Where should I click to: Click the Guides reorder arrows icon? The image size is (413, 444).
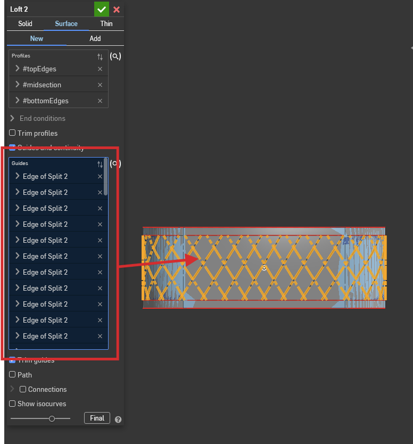coord(100,164)
